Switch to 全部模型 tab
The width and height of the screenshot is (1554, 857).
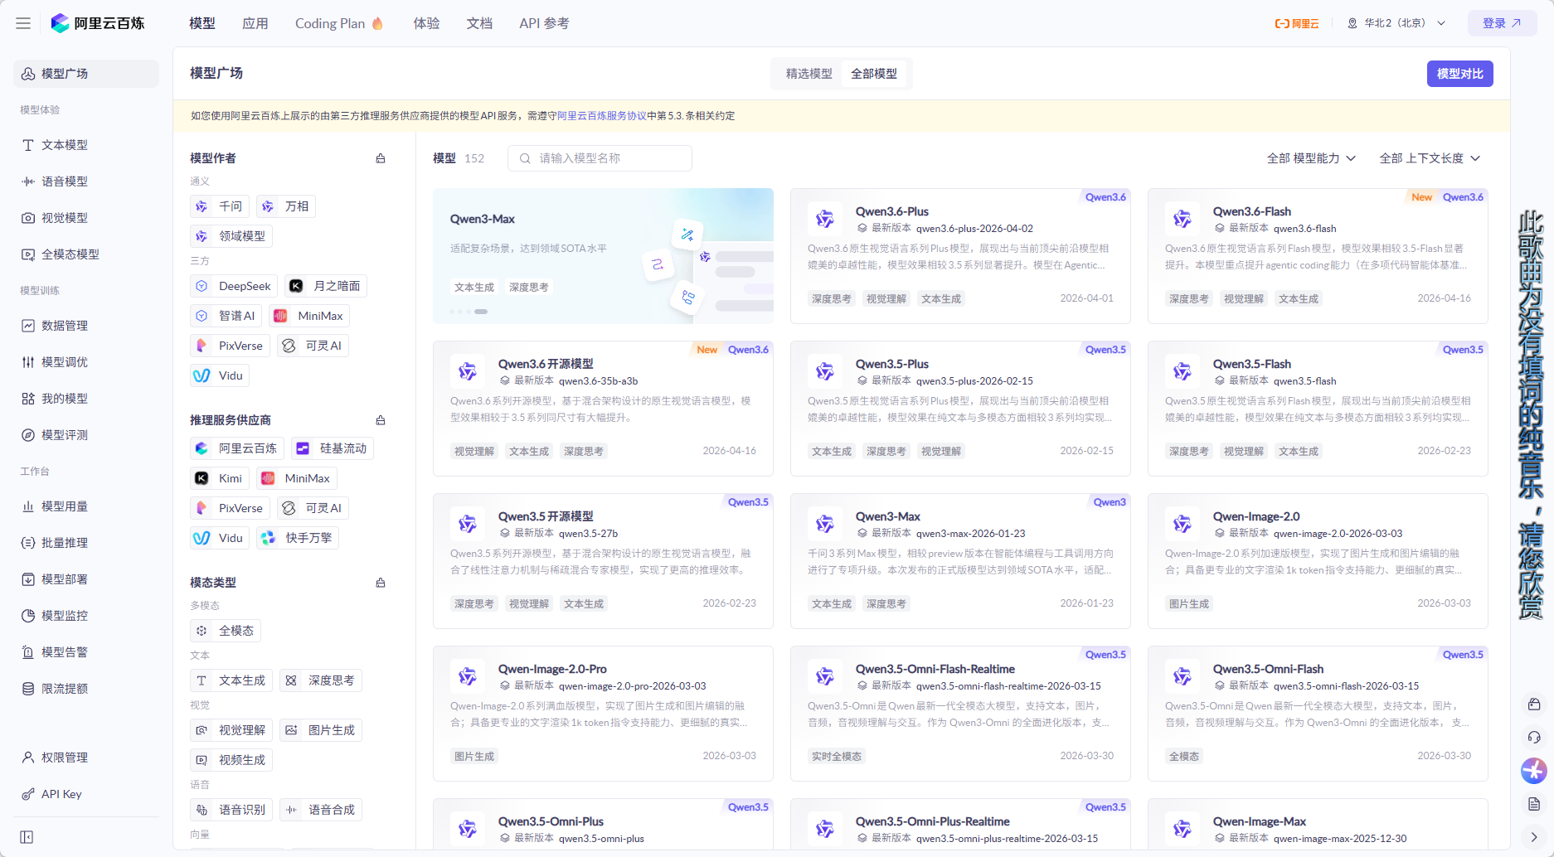click(x=874, y=74)
